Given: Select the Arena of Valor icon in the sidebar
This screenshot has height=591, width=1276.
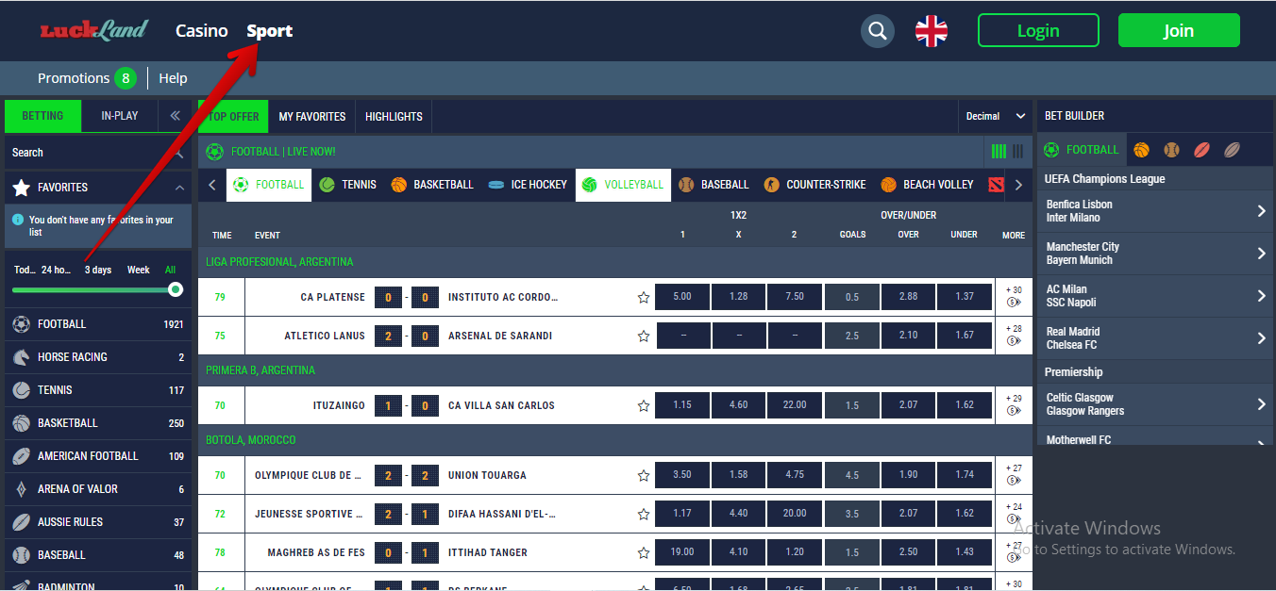Looking at the screenshot, I should click(x=21, y=489).
